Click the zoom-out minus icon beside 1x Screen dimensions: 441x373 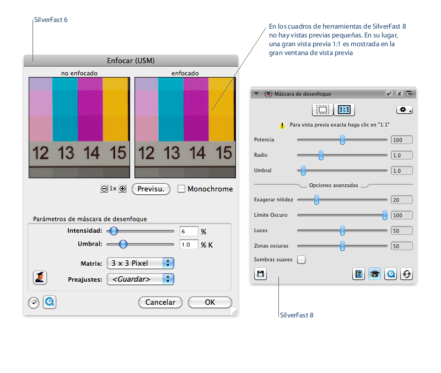[x=104, y=189]
